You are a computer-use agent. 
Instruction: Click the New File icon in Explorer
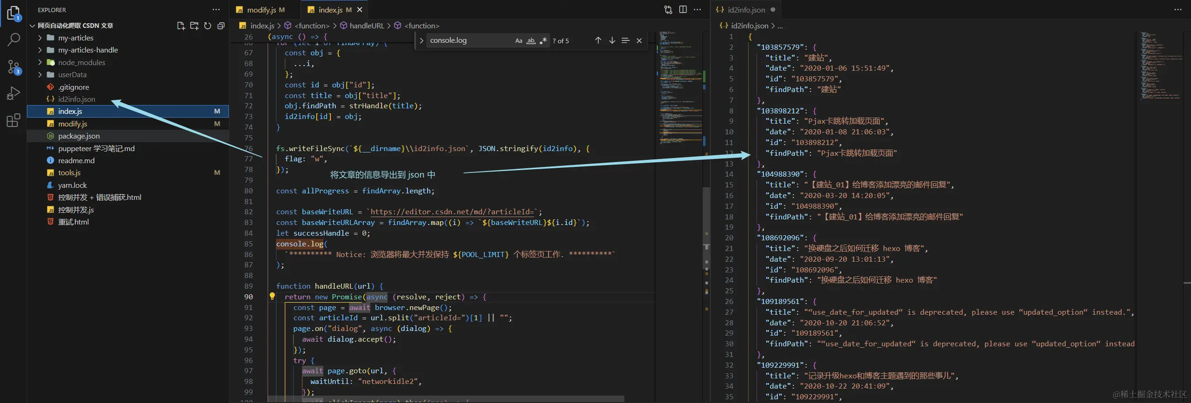pyautogui.click(x=181, y=26)
